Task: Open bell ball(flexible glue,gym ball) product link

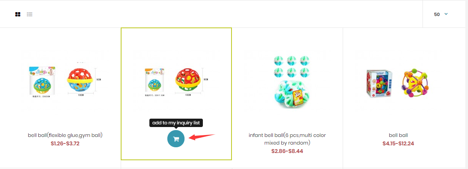Action: tap(65, 135)
